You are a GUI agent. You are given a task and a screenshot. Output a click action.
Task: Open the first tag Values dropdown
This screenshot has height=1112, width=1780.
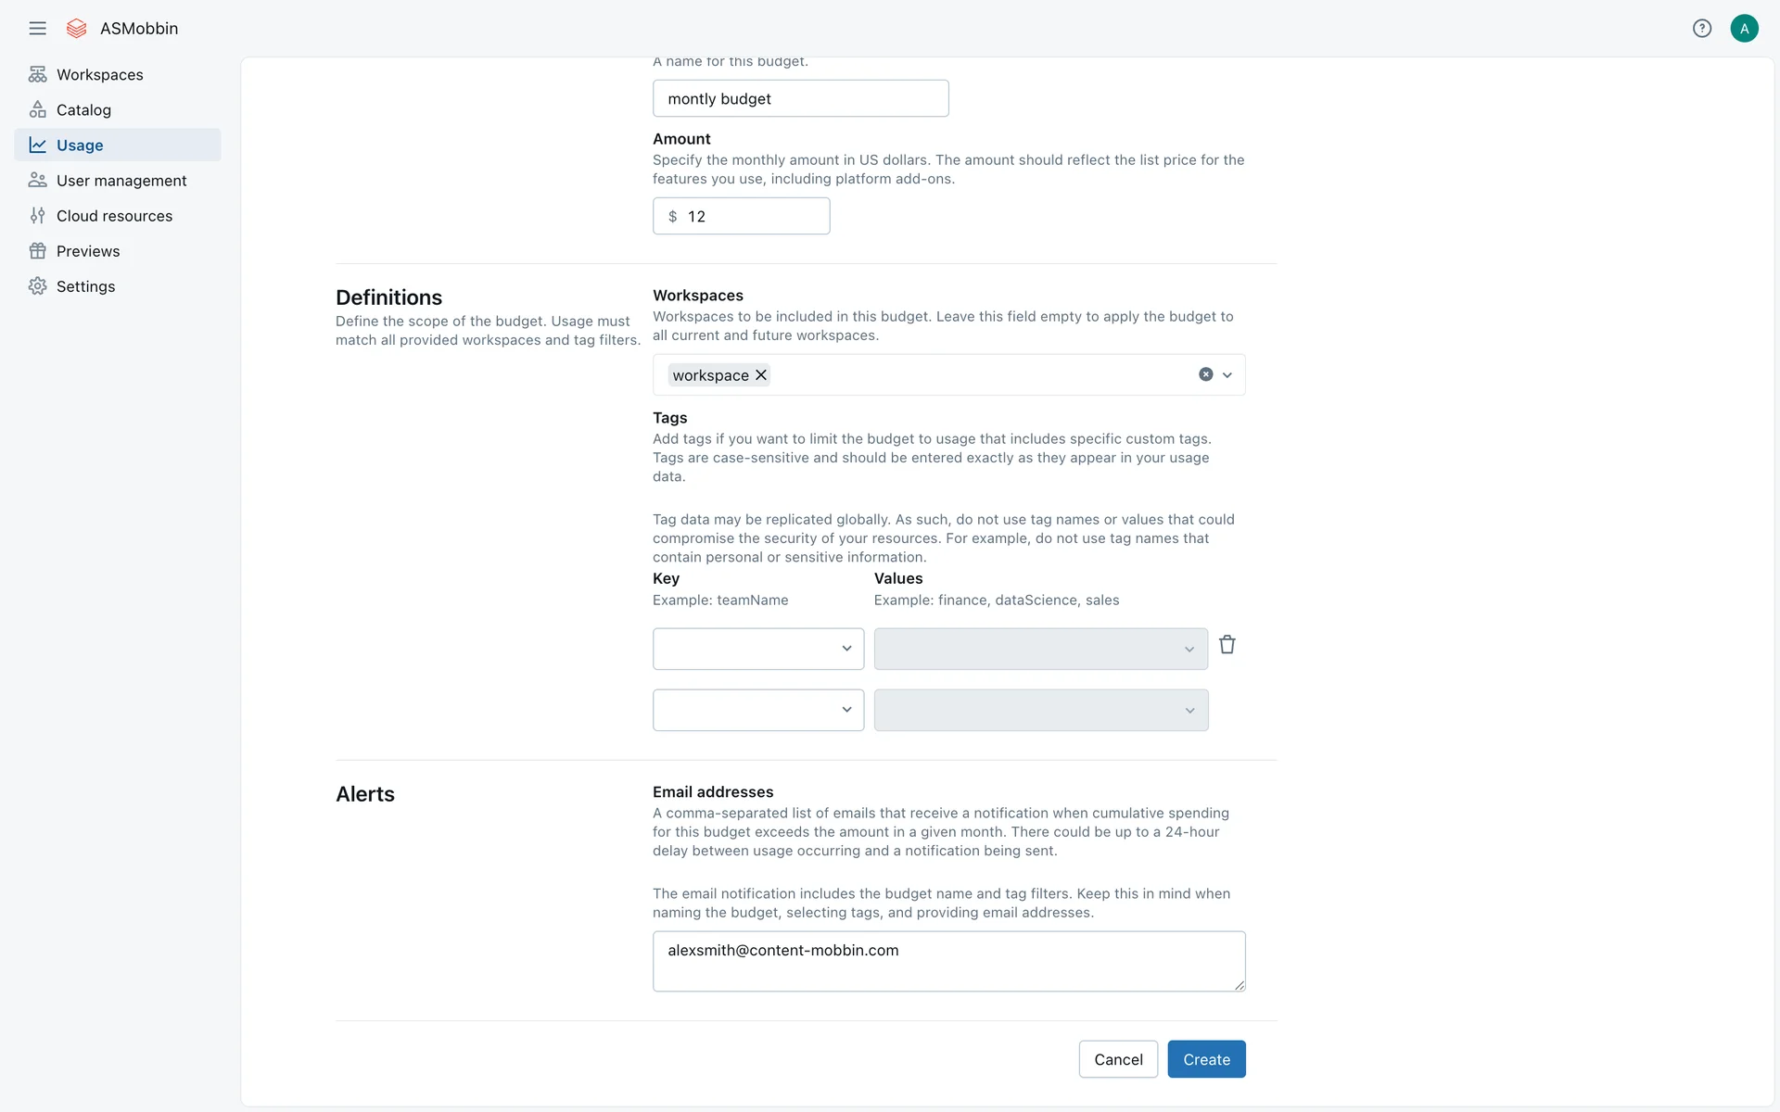pyautogui.click(x=1040, y=649)
